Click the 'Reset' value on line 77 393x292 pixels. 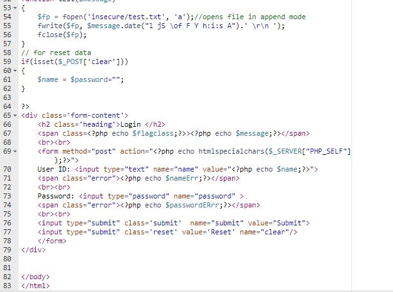pos(221,232)
